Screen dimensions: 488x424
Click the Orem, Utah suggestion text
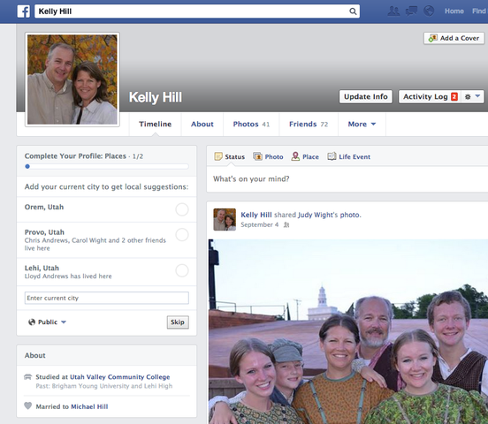point(44,208)
